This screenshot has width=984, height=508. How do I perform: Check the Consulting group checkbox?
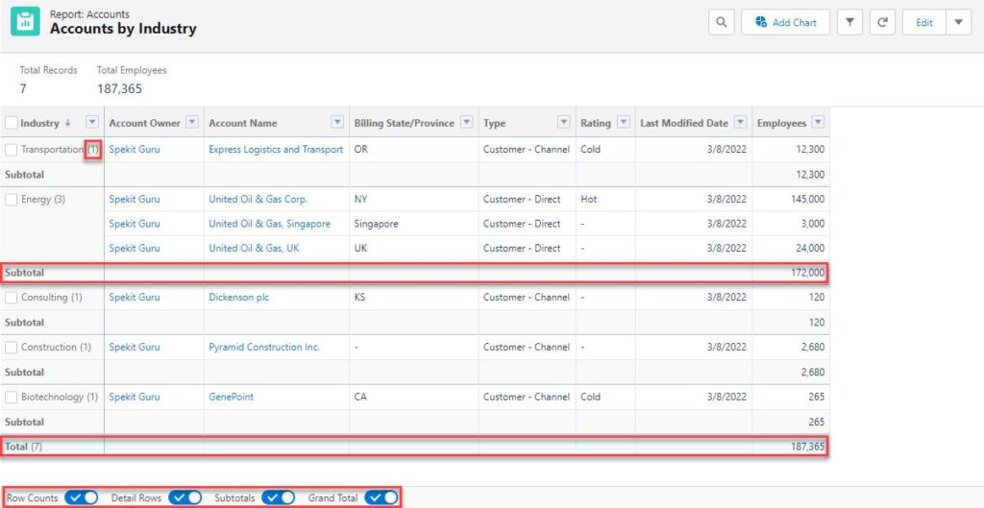point(11,298)
